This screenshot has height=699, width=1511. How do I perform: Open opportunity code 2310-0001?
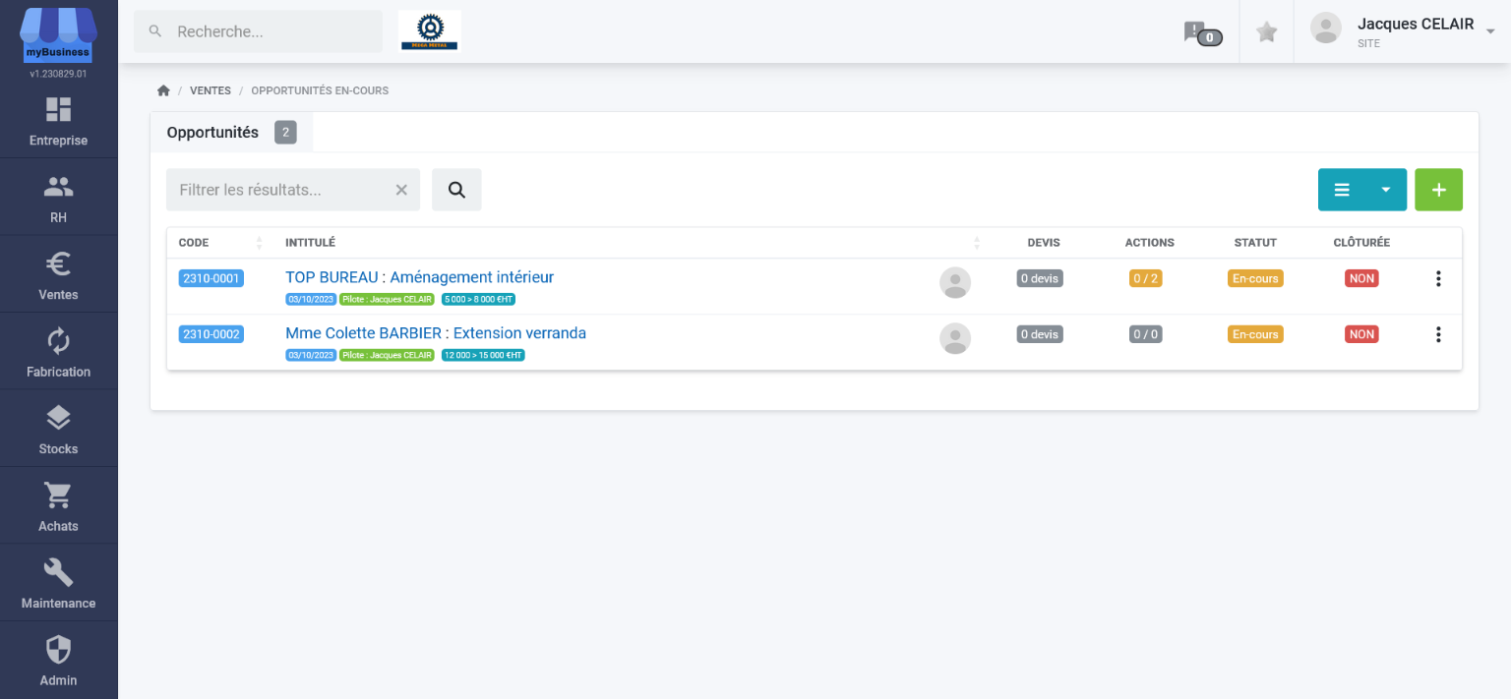coord(211,278)
